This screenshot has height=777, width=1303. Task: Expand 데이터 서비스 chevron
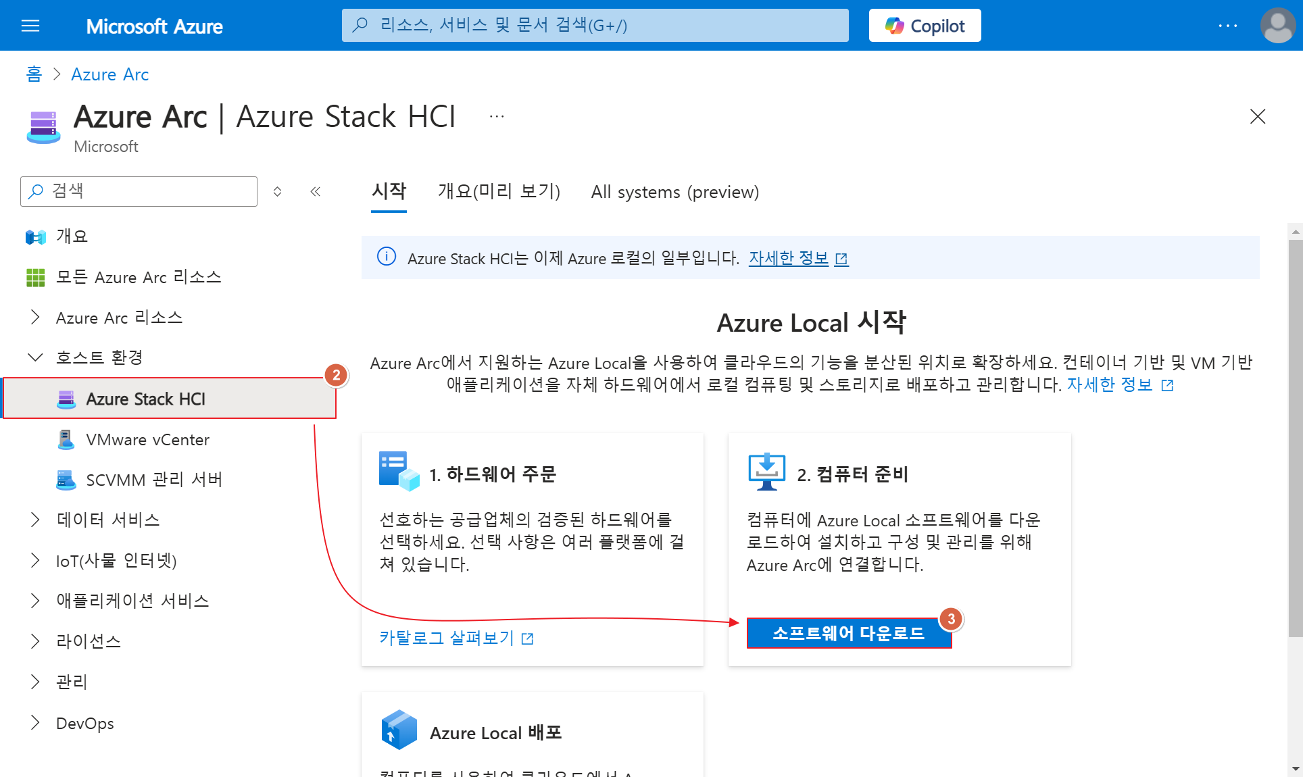coord(35,519)
